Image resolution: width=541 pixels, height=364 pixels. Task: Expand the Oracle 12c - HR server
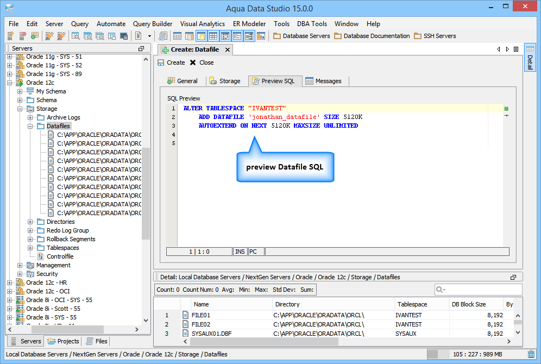tap(9, 283)
